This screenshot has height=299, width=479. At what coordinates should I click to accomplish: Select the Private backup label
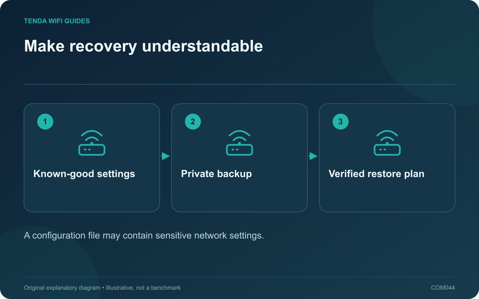pyautogui.click(x=217, y=174)
